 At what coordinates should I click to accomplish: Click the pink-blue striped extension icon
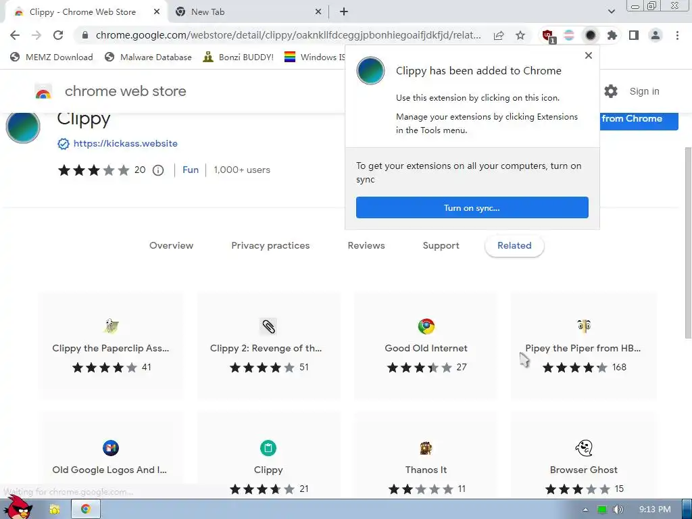[x=569, y=35]
